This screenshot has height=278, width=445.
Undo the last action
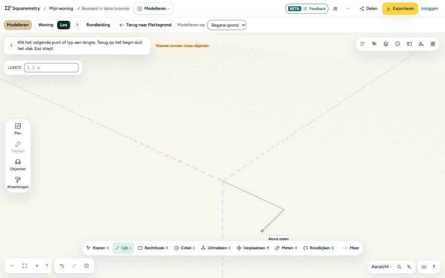click(x=62, y=266)
